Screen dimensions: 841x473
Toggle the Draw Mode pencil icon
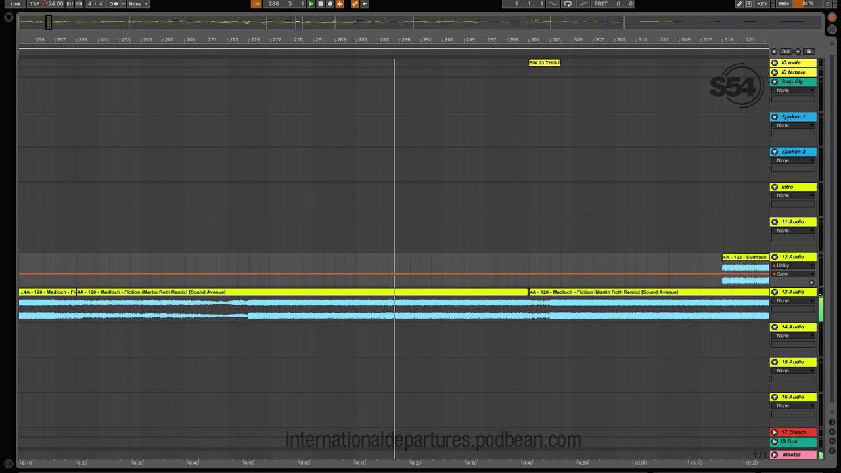739,4
